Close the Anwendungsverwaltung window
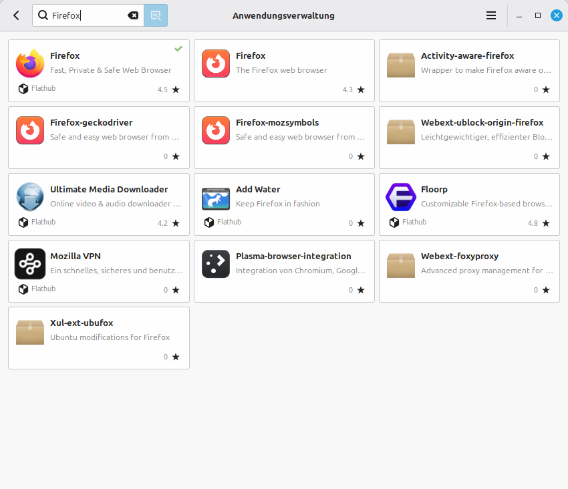This screenshot has height=489, width=568. click(x=557, y=15)
